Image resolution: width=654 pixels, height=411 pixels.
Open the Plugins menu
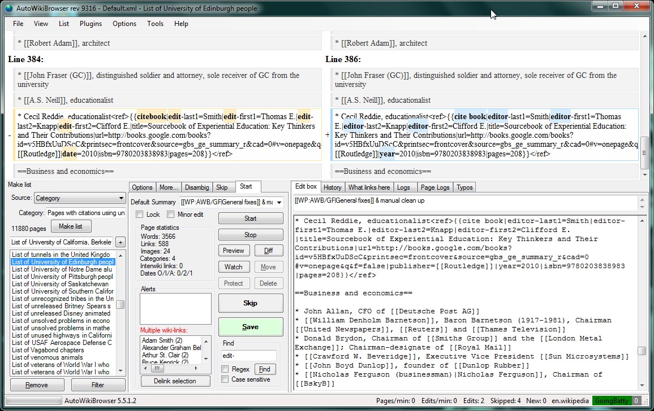pyautogui.click(x=91, y=24)
